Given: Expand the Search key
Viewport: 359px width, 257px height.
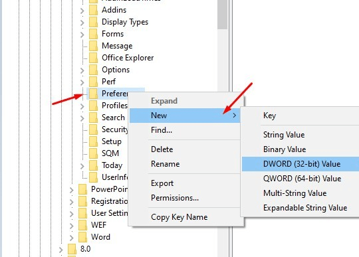Looking at the screenshot, I should pos(82,118).
